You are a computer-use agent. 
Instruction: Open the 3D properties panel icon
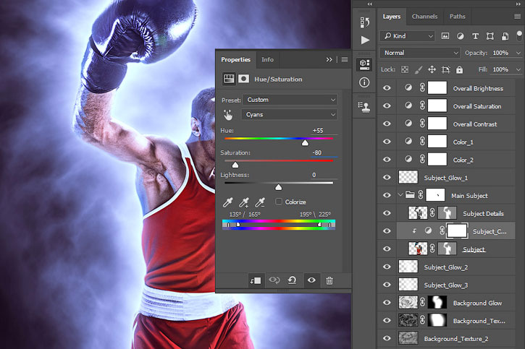click(x=365, y=64)
